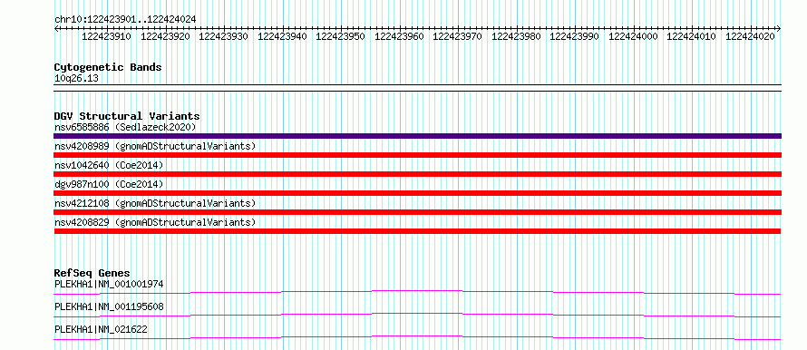This screenshot has height=350, width=807.
Task: Click the magenta line for NM_001195608
Action: (x=417, y=315)
